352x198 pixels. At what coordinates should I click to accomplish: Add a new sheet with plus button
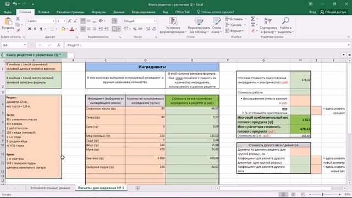[137, 188]
